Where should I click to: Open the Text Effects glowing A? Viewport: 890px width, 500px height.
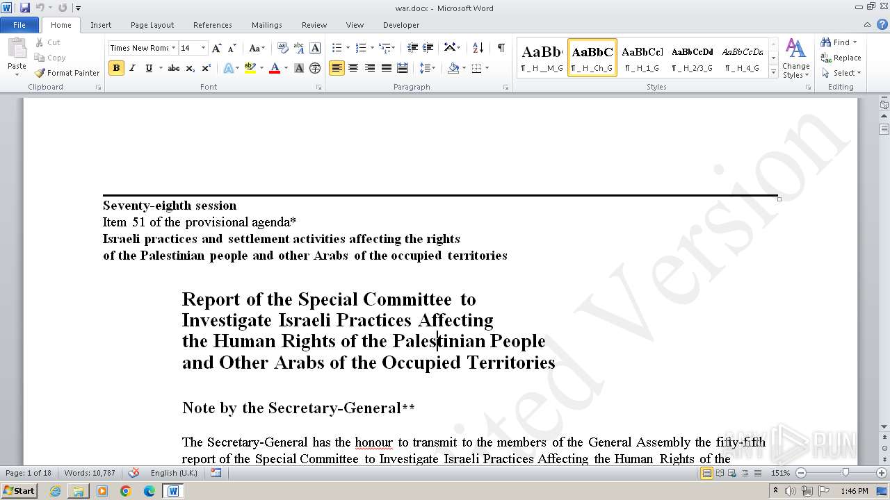228,68
